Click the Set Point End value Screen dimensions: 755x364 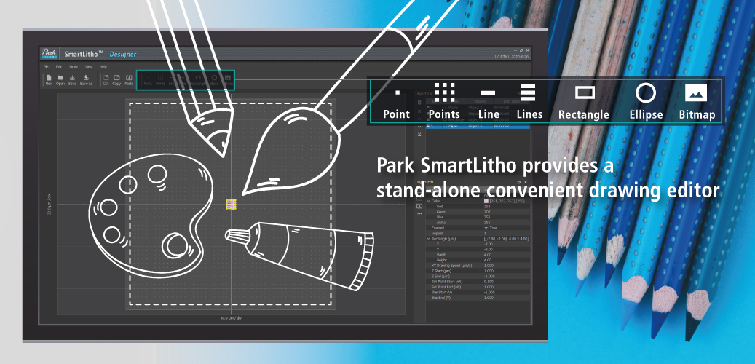[x=489, y=287]
